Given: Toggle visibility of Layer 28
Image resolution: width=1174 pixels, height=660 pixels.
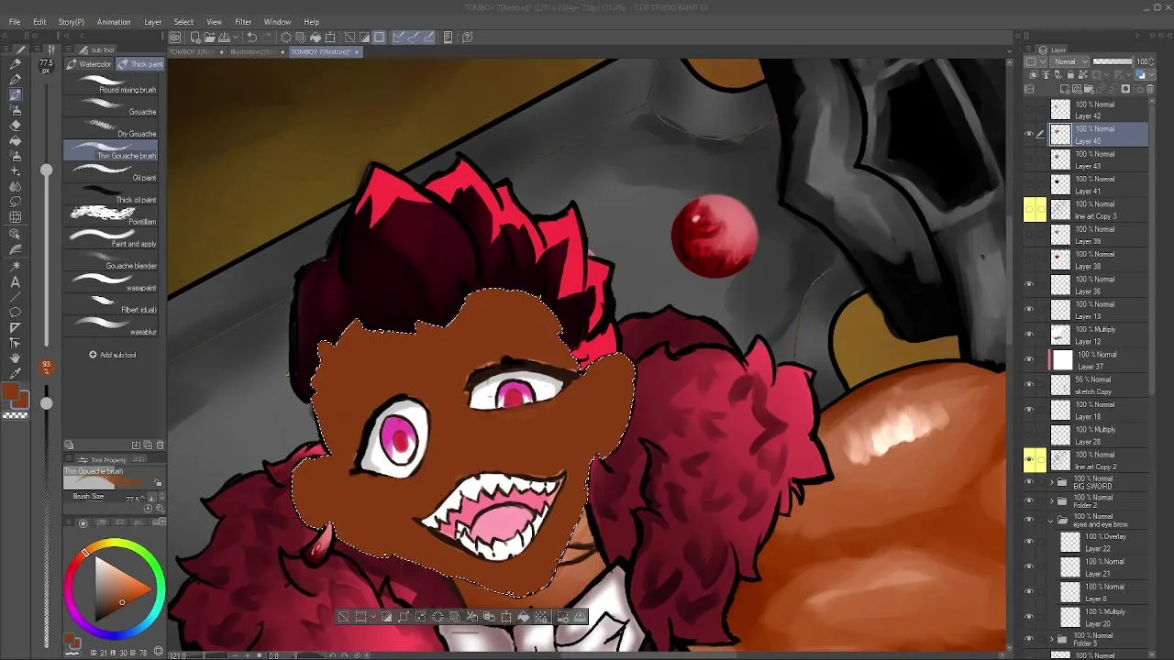Looking at the screenshot, I should (x=1028, y=435).
